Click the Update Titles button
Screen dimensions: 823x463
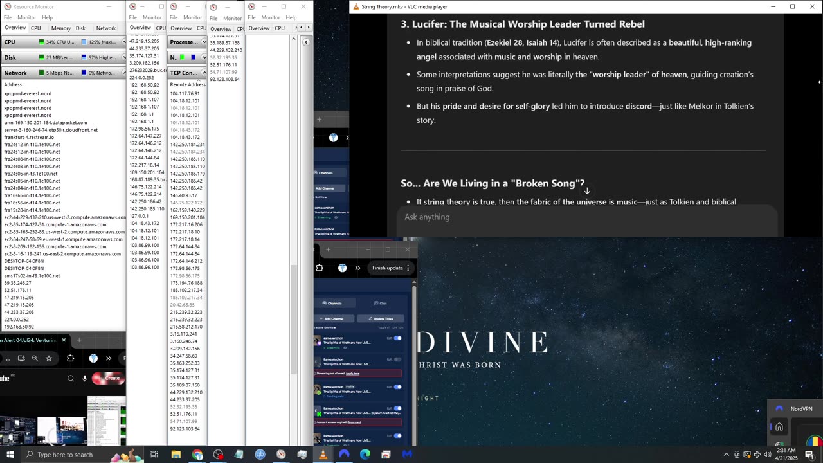coord(380,318)
